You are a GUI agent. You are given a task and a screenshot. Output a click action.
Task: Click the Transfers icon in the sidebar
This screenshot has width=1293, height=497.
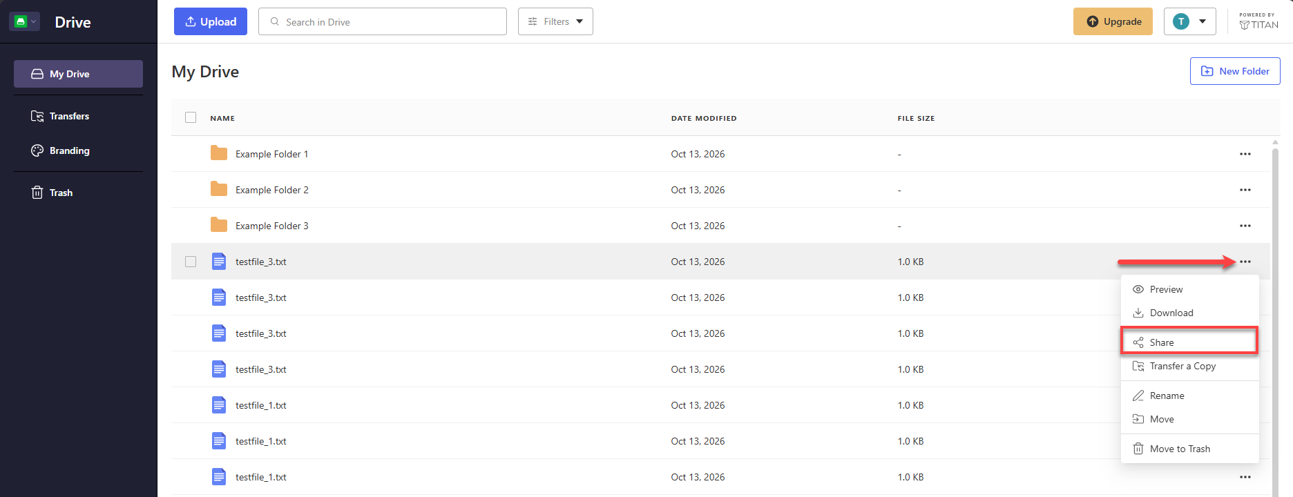click(37, 116)
